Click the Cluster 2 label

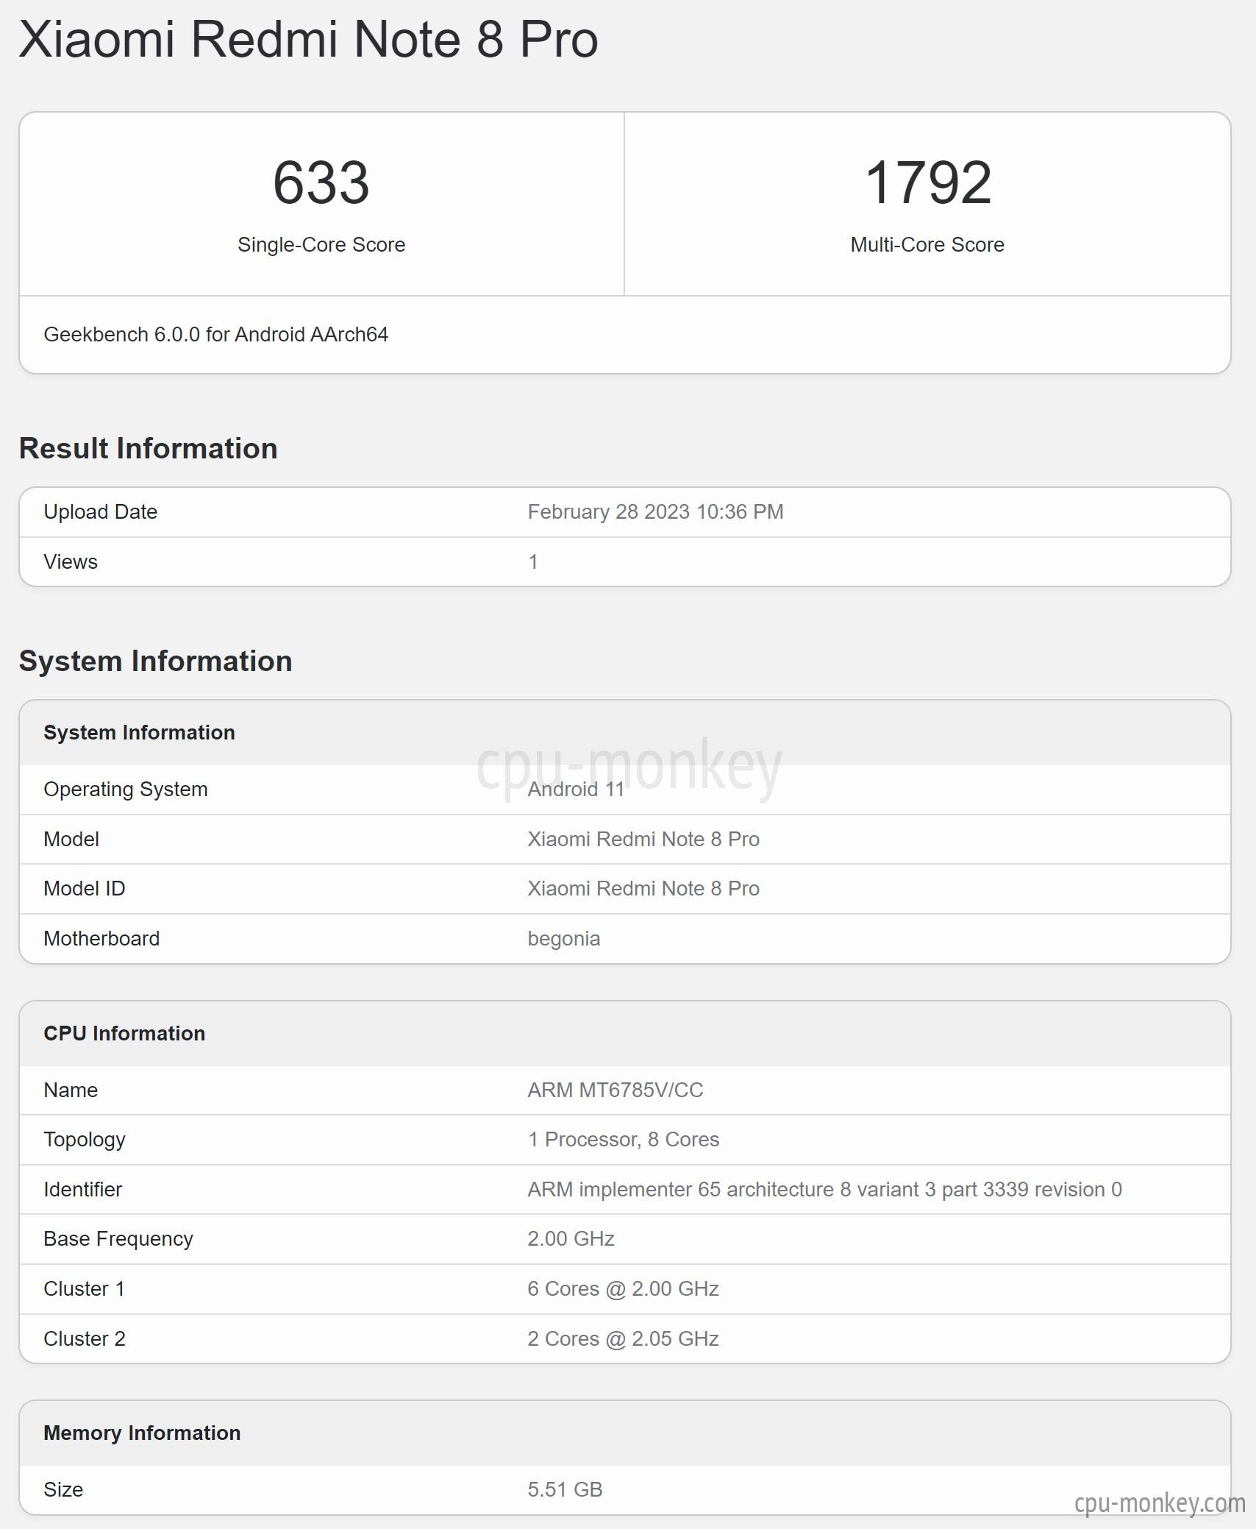pos(85,1338)
